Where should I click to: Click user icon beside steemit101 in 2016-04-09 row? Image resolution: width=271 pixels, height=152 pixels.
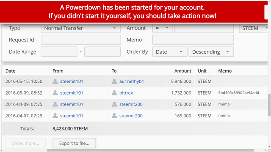coord(55,104)
